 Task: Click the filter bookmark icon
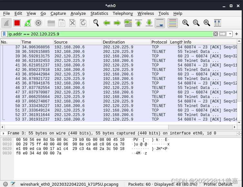pyautogui.click(x=4, y=34)
